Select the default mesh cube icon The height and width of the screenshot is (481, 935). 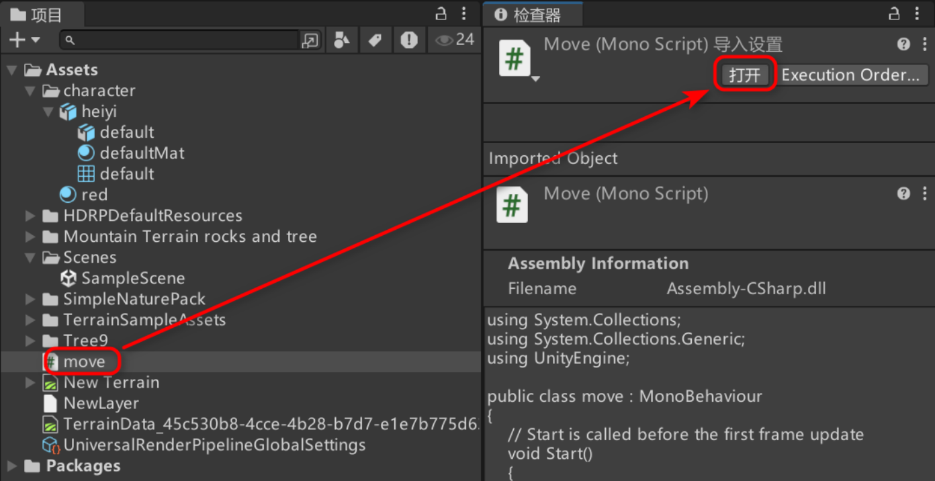[x=86, y=132]
